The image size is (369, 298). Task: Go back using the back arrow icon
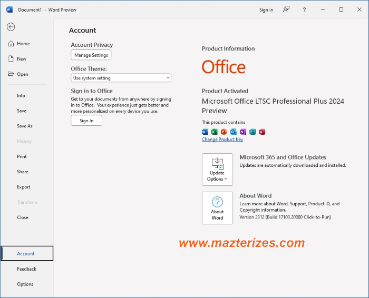[x=11, y=27]
